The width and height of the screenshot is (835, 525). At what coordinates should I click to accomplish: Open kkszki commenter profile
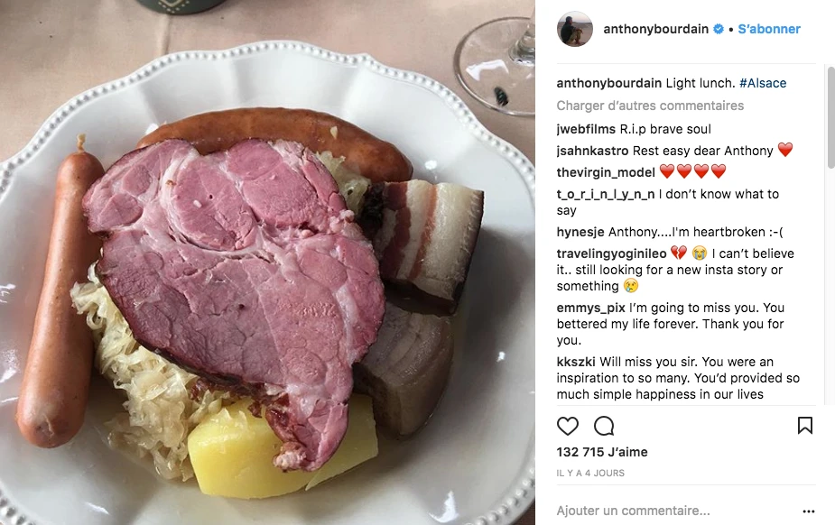point(576,362)
